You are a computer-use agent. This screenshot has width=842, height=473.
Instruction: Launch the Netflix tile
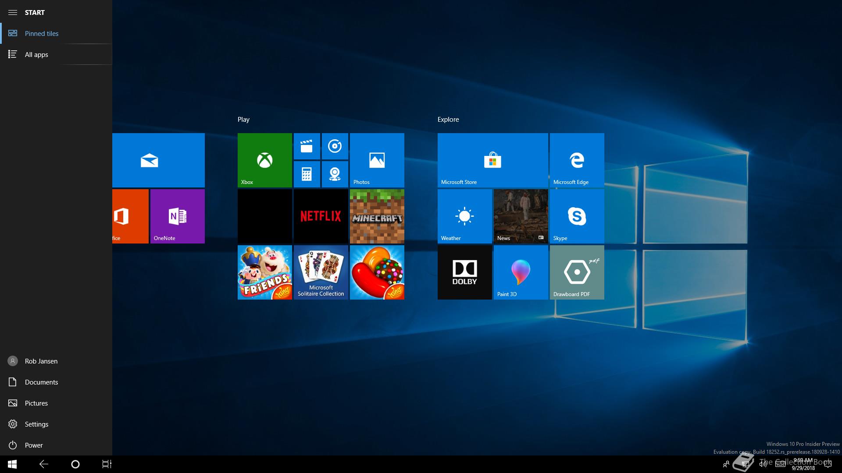point(321,216)
